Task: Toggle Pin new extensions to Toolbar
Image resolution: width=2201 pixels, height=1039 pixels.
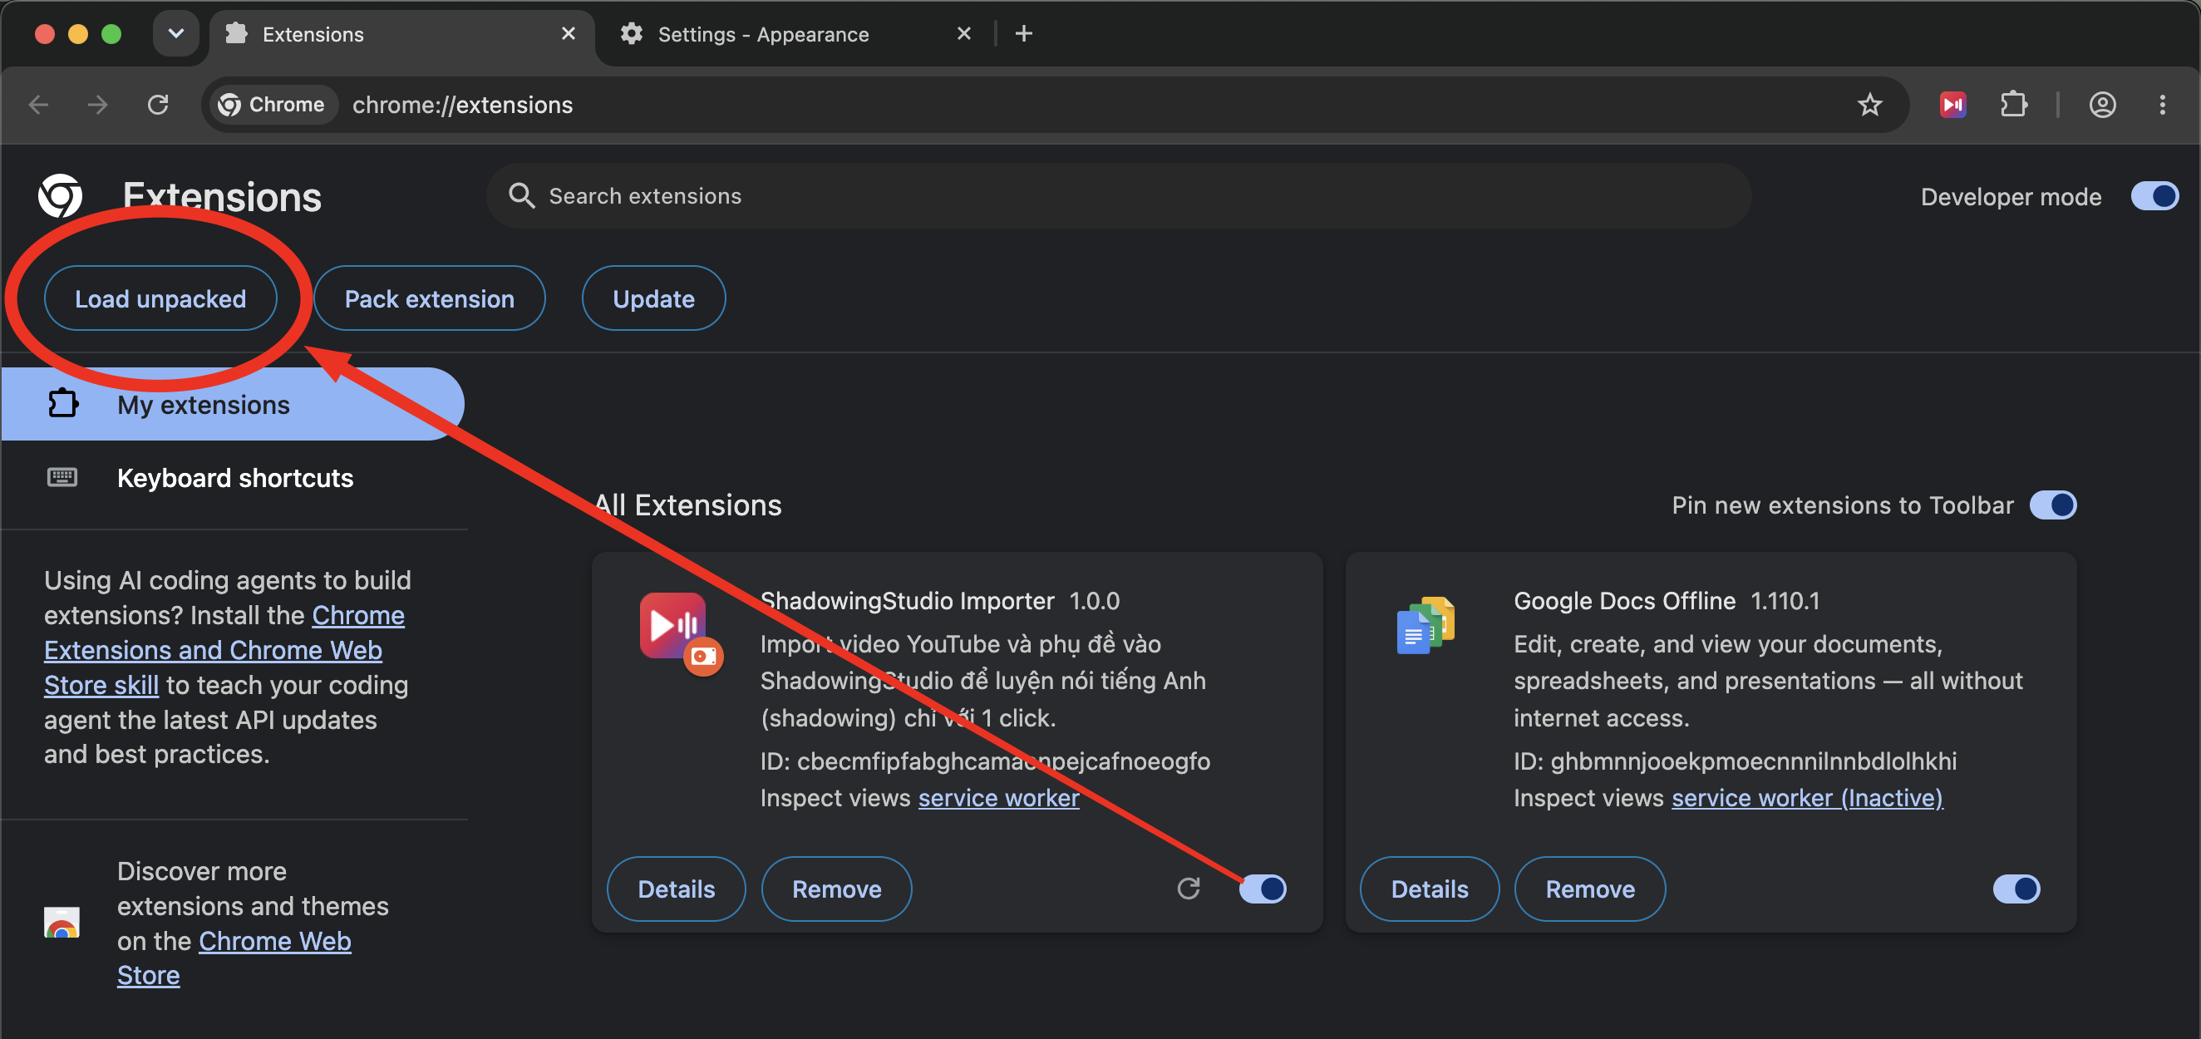Action: [x=2052, y=505]
